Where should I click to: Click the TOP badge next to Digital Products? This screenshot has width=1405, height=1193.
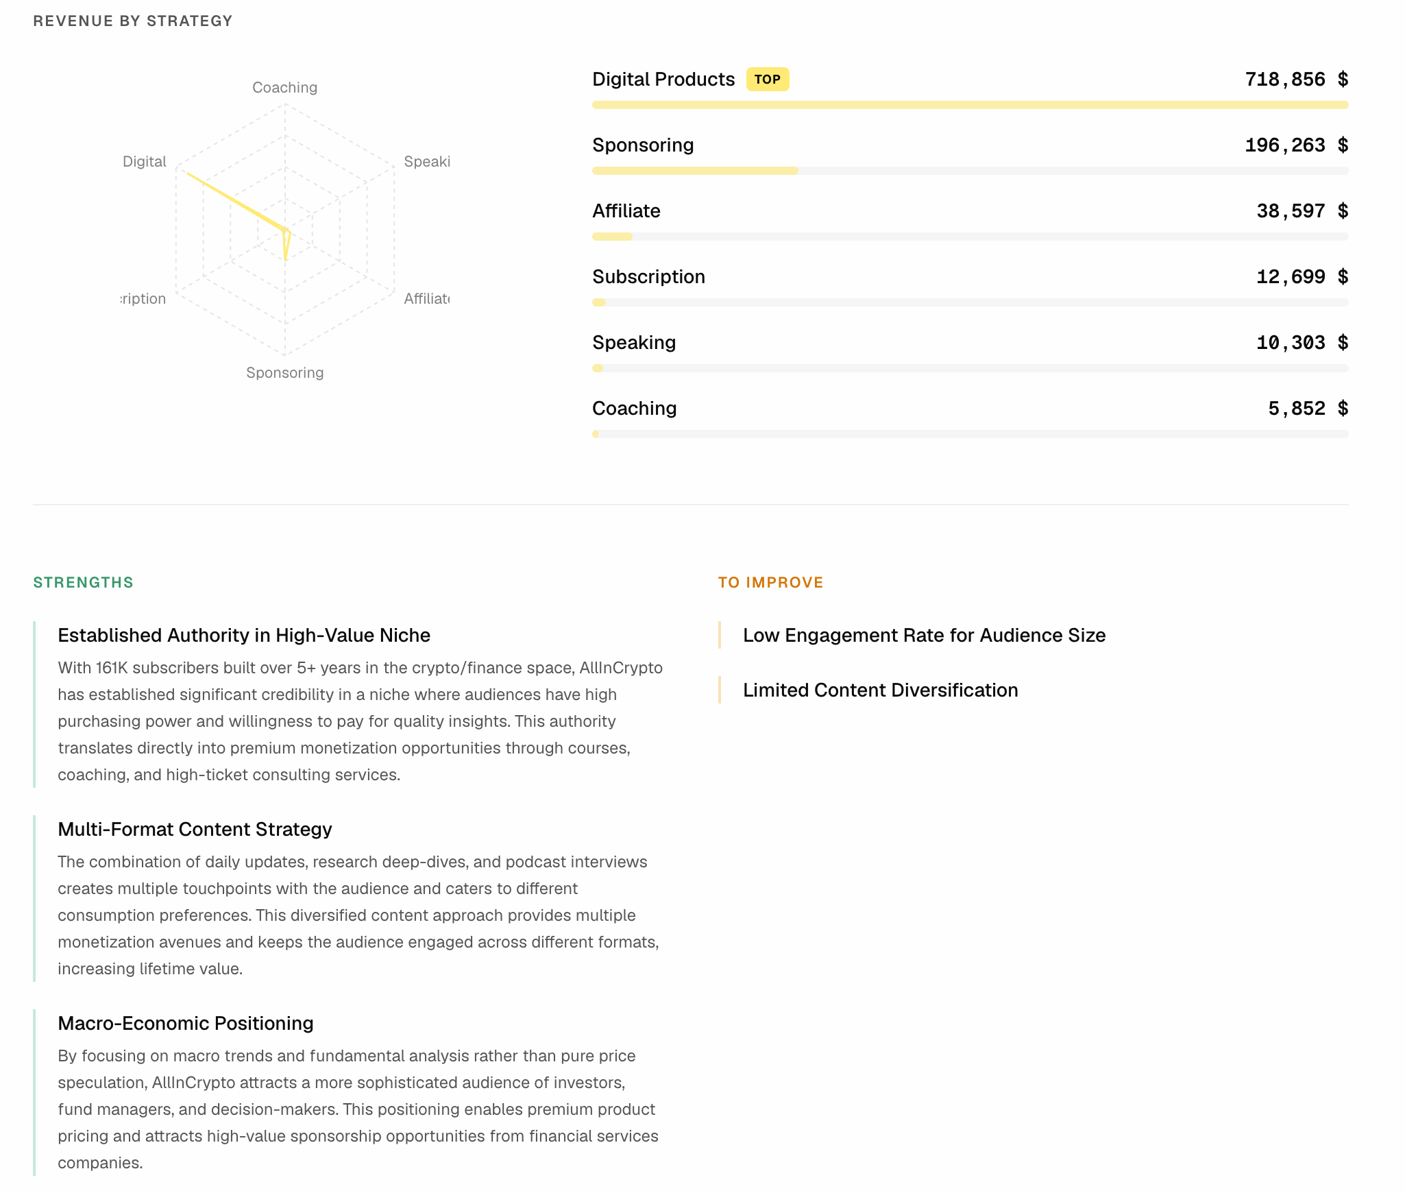767,80
